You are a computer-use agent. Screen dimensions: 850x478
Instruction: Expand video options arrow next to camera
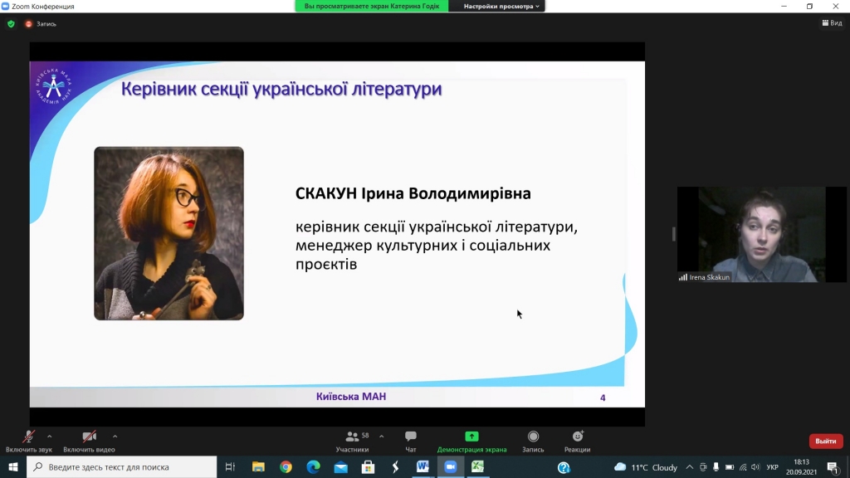pyautogui.click(x=115, y=436)
